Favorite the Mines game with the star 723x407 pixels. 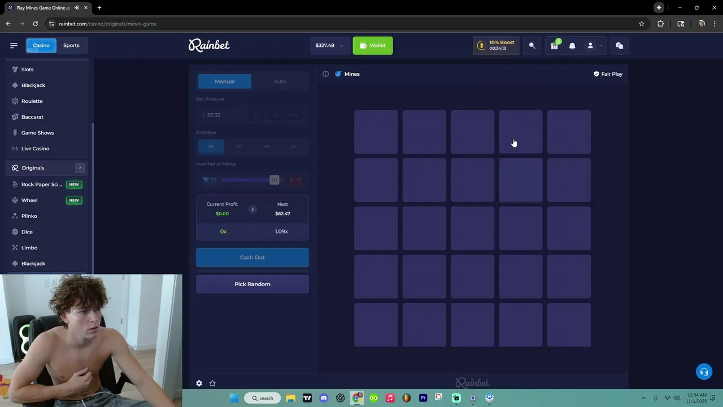[212, 383]
